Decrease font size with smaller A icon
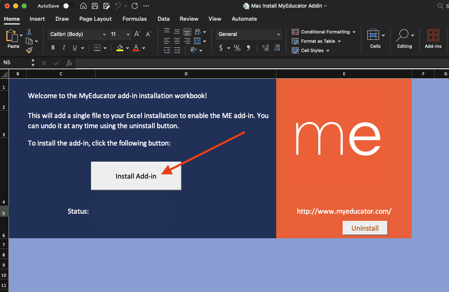Screen dimensions: 449x292 coord(148,34)
